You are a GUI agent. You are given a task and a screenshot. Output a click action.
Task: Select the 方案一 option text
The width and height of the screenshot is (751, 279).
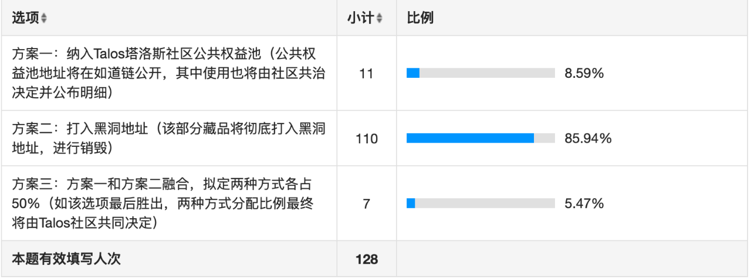pyautogui.click(x=169, y=73)
